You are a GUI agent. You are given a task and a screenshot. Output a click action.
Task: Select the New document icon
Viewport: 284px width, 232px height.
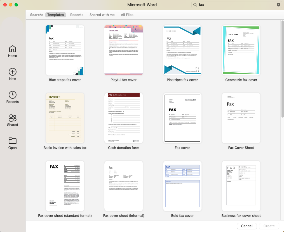click(12, 74)
